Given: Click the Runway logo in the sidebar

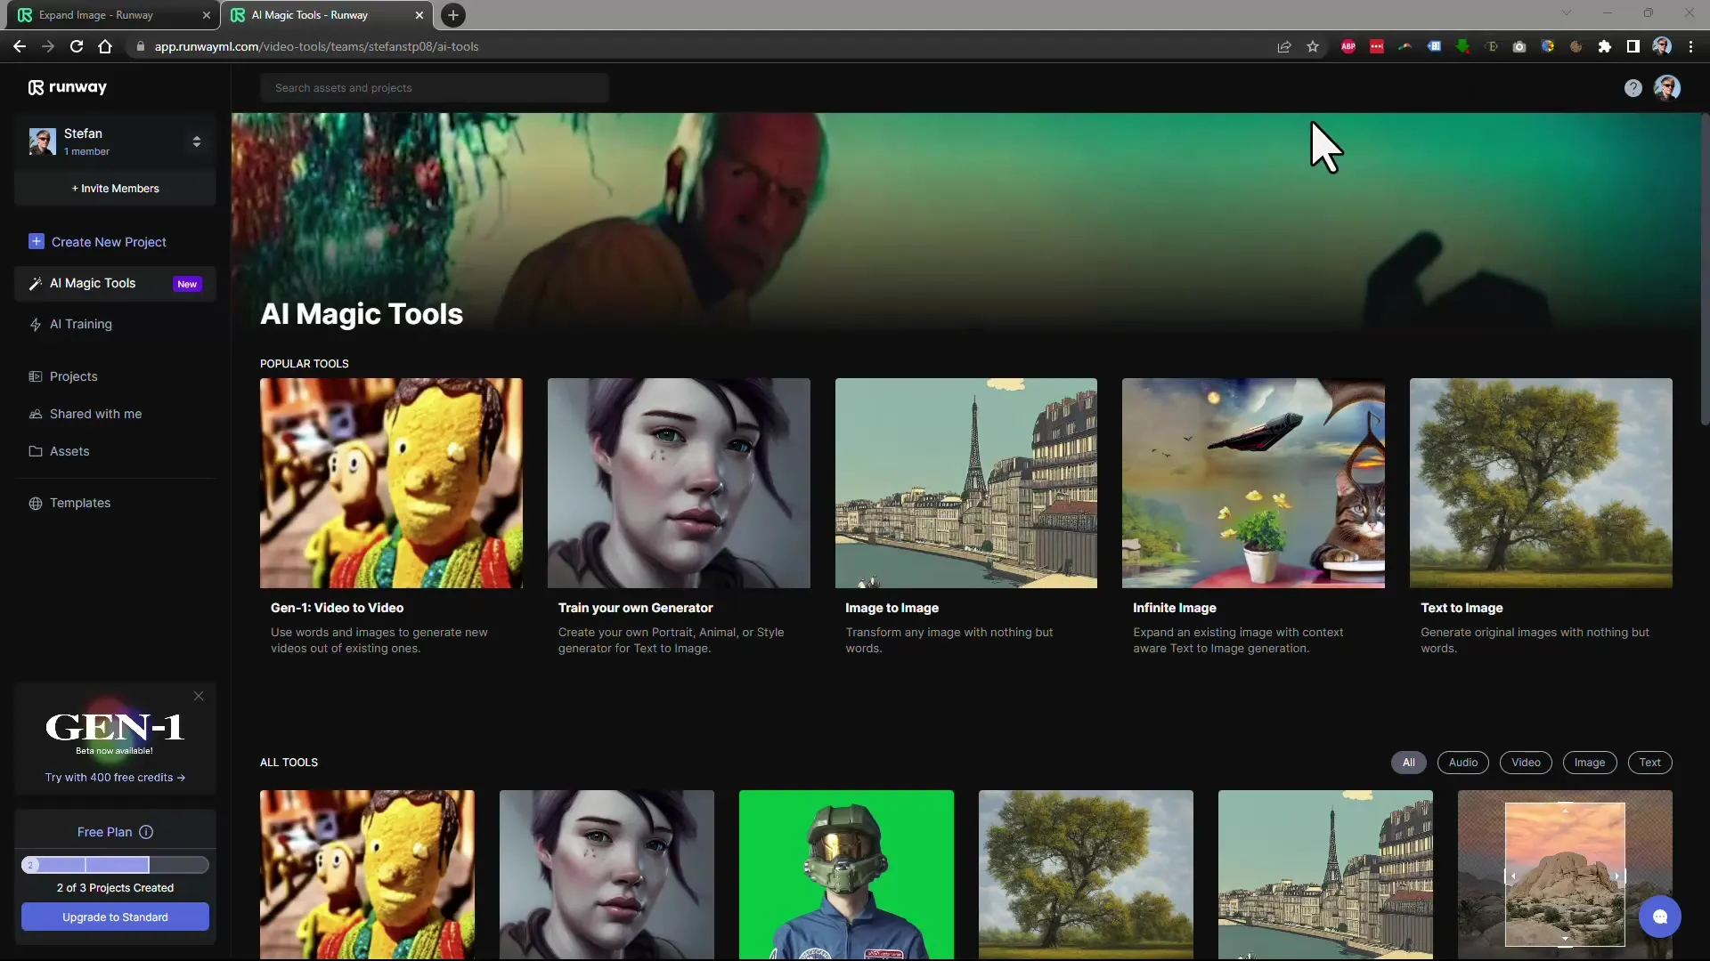Looking at the screenshot, I should pyautogui.click(x=67, y=87).
